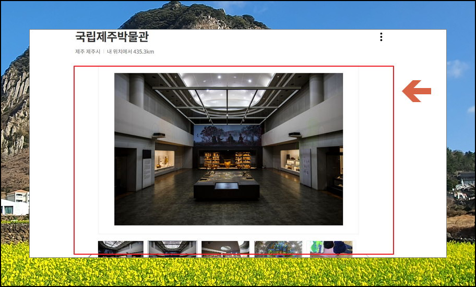Click the 제주 제주시 location text

88,52
